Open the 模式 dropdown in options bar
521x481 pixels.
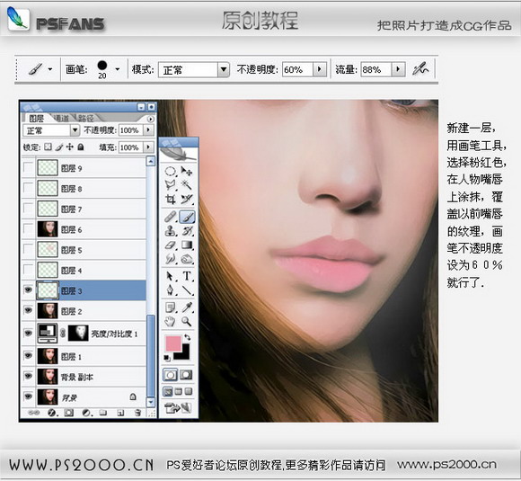(x=224, y=70)
